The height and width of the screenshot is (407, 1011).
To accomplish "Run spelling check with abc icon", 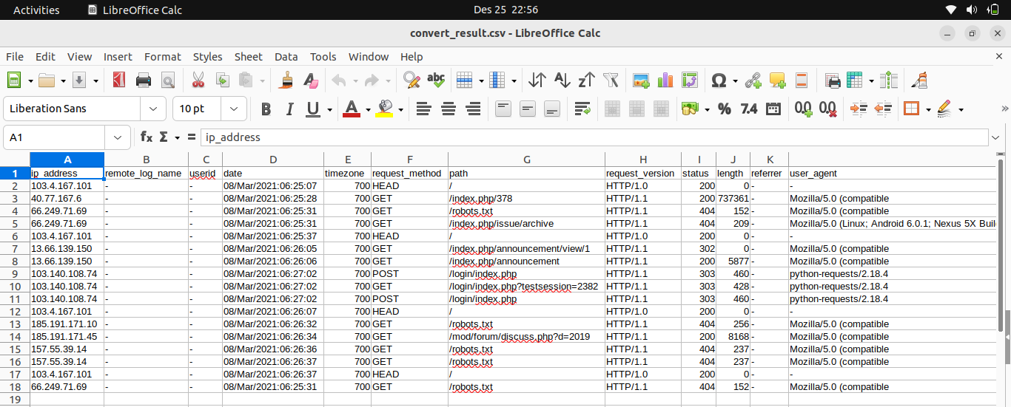I will click(436, 80).
